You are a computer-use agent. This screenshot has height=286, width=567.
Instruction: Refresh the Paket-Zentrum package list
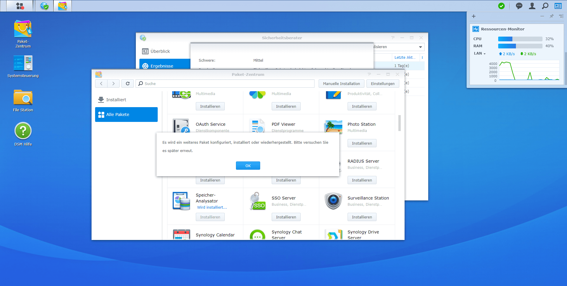(x=128, y=84)
